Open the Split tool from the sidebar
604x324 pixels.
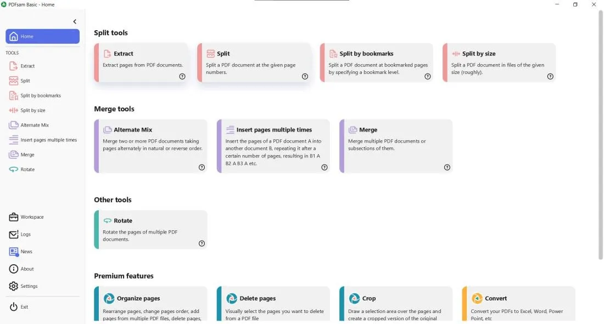click(25, 81)
